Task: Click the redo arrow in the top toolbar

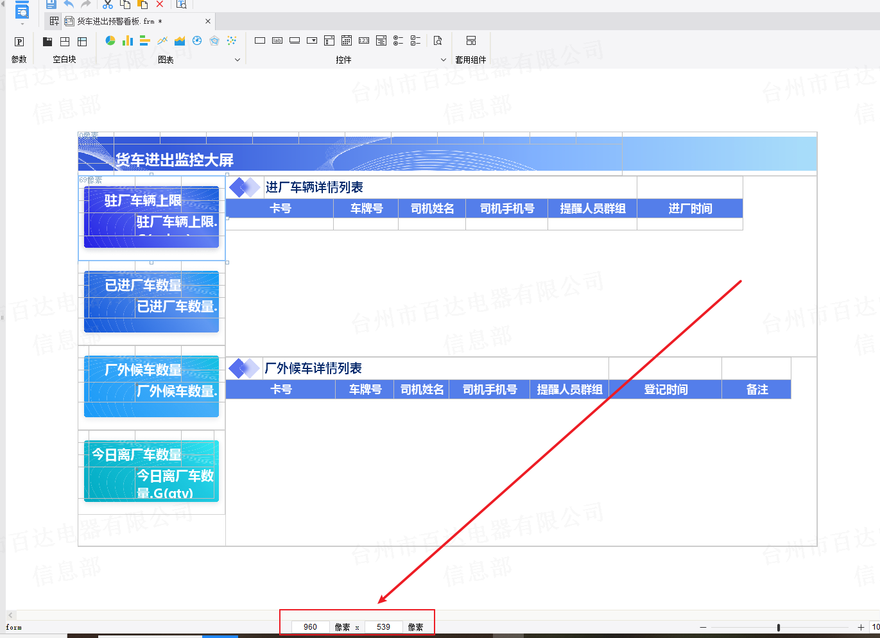Action: [x=86, y=4]
